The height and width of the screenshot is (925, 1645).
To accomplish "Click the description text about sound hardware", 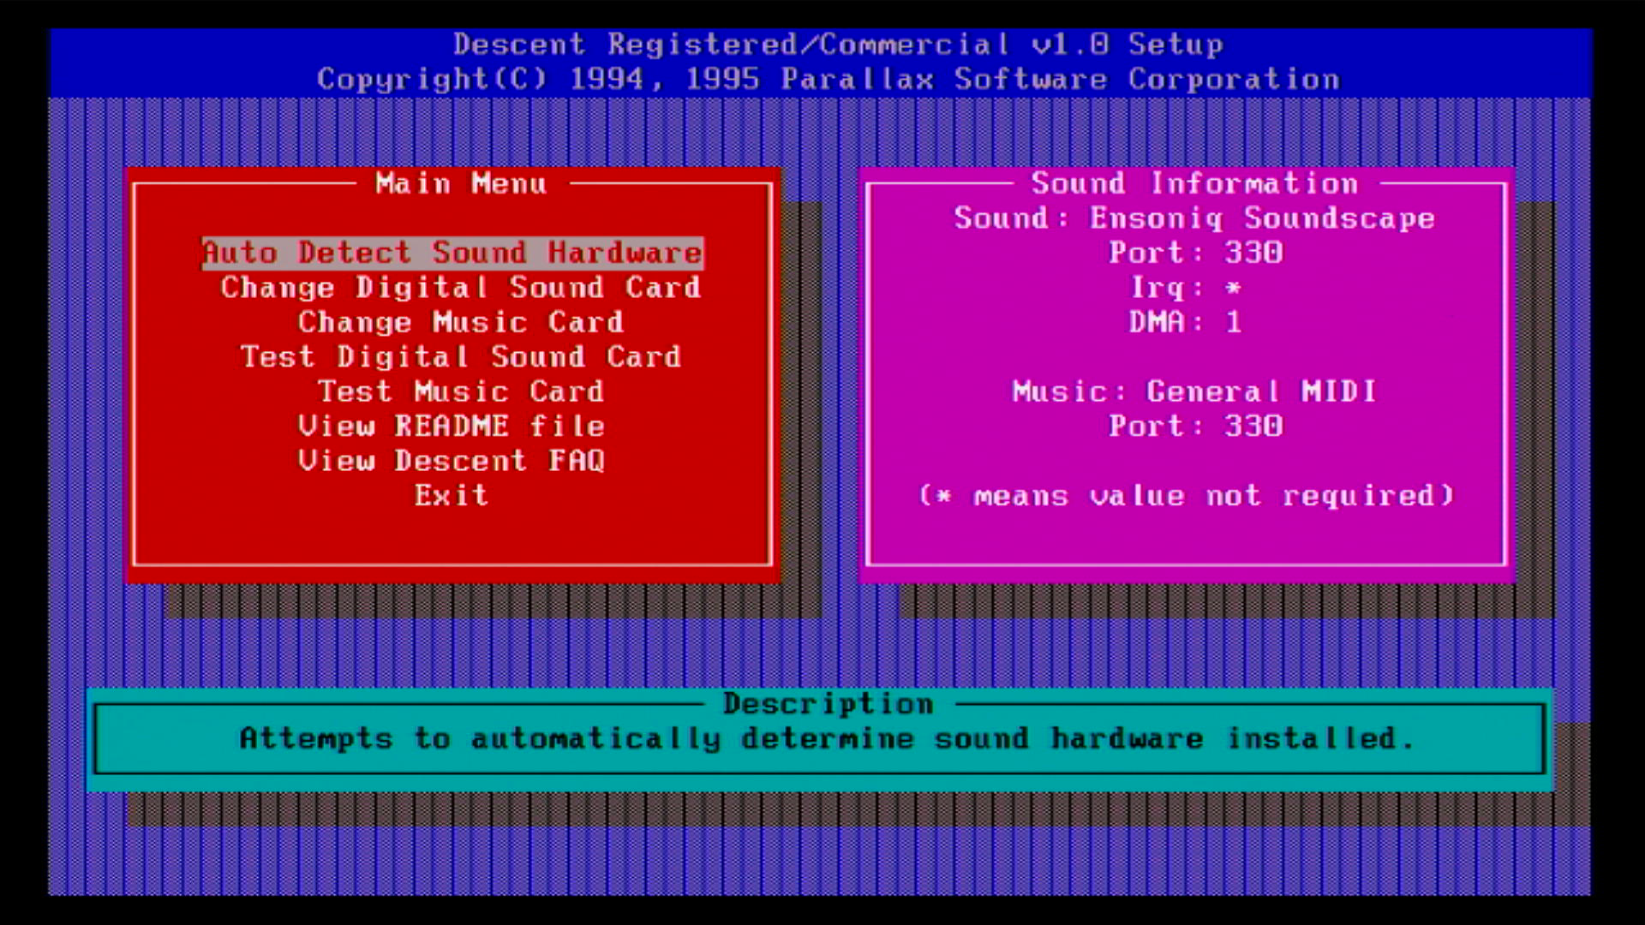I will 826,739.
